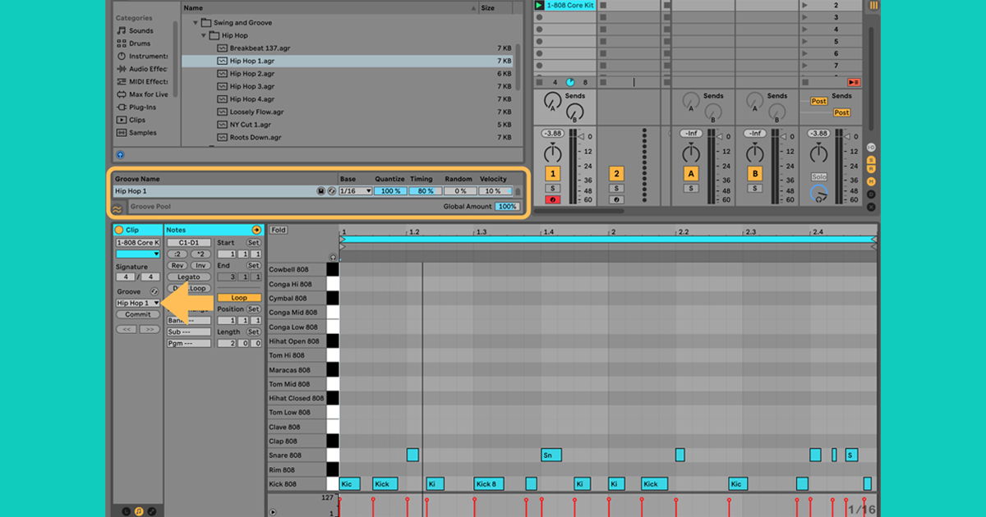
Task: Click the *2 double tempo button
Action: (x=200, y=254)
